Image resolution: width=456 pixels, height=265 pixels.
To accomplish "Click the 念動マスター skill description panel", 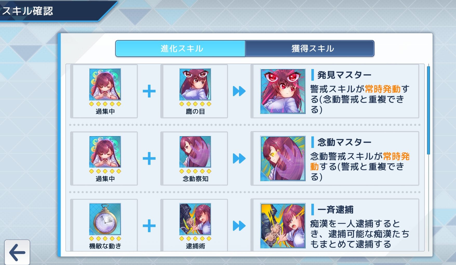I will pos(335,159).
